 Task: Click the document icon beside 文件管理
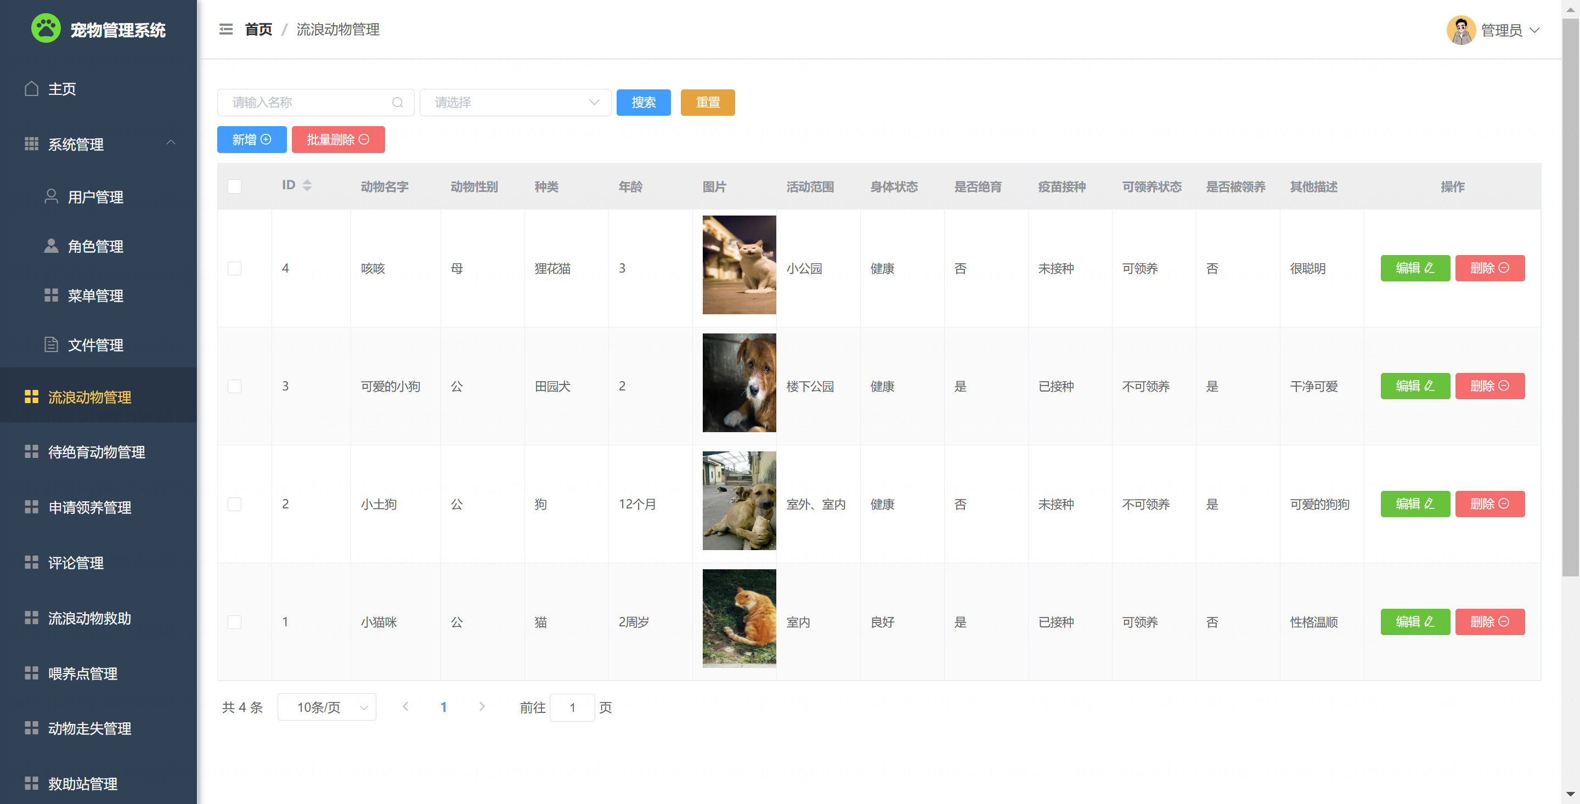52,344
